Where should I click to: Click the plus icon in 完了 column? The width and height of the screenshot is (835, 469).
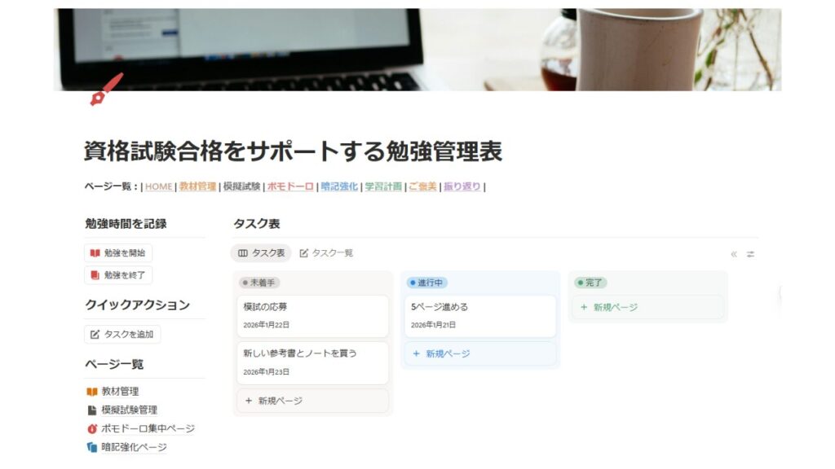[584, 308]
